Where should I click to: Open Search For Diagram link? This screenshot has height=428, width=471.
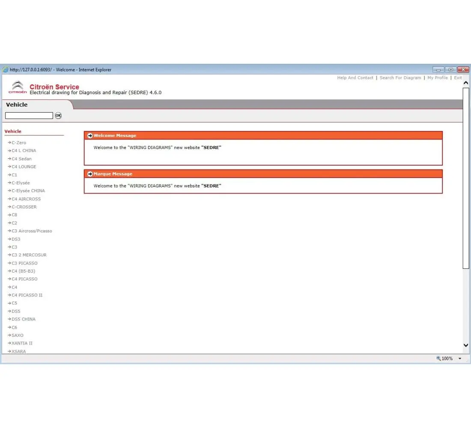point(400,77)
